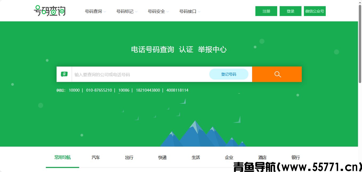Screen dimensions: 362x172
Task: Click the 注册 button
Action: 266,11
